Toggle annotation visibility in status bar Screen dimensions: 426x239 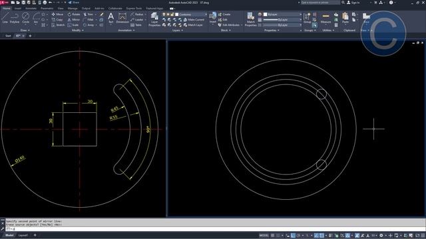357,236
